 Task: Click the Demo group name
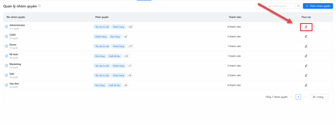pos(13,45)
